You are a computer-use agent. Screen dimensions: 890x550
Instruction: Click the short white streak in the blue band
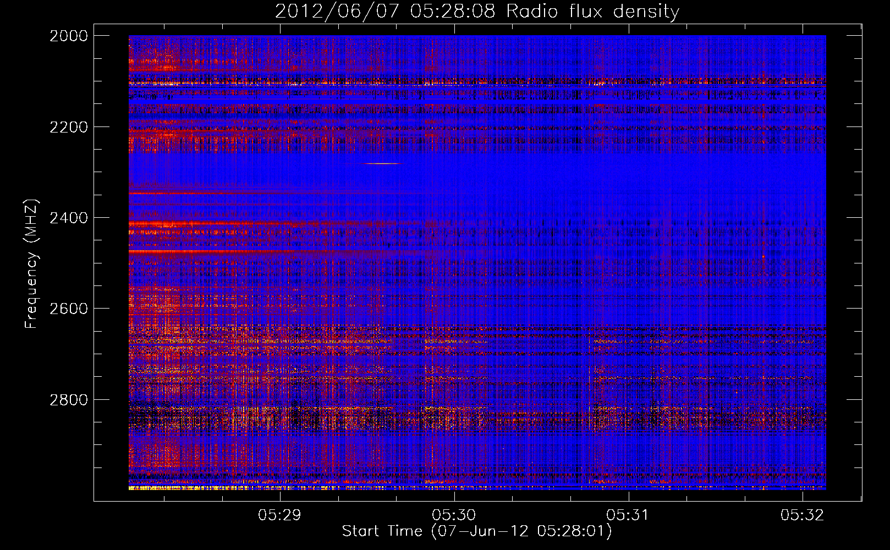click(381, 163)
